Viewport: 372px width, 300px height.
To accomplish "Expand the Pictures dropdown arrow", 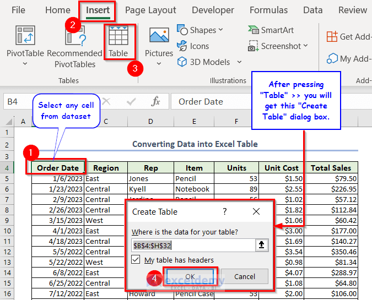I will pos(159,64).
